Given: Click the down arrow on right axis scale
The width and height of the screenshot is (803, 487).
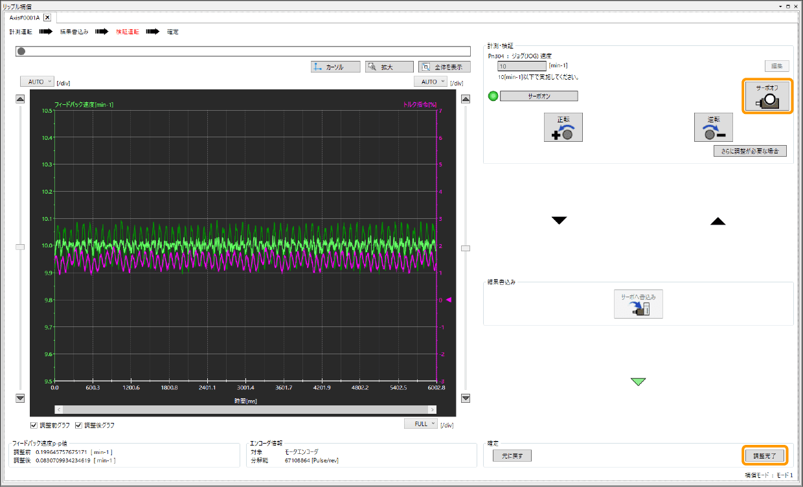Looking at the screenshot, I should click(465, 398).
